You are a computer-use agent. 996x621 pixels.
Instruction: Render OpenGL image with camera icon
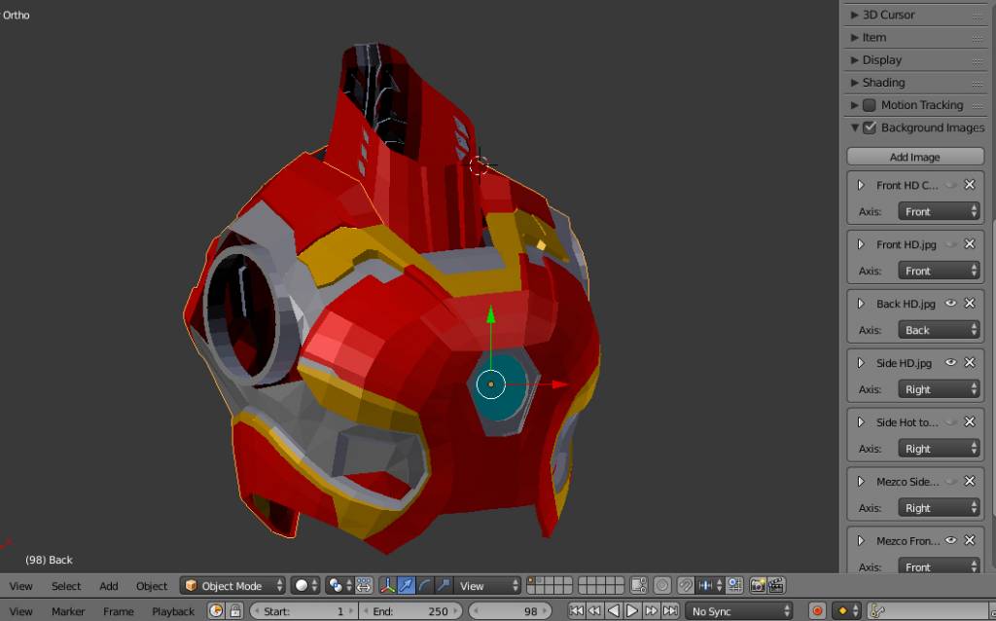click(x=757, y=585)
